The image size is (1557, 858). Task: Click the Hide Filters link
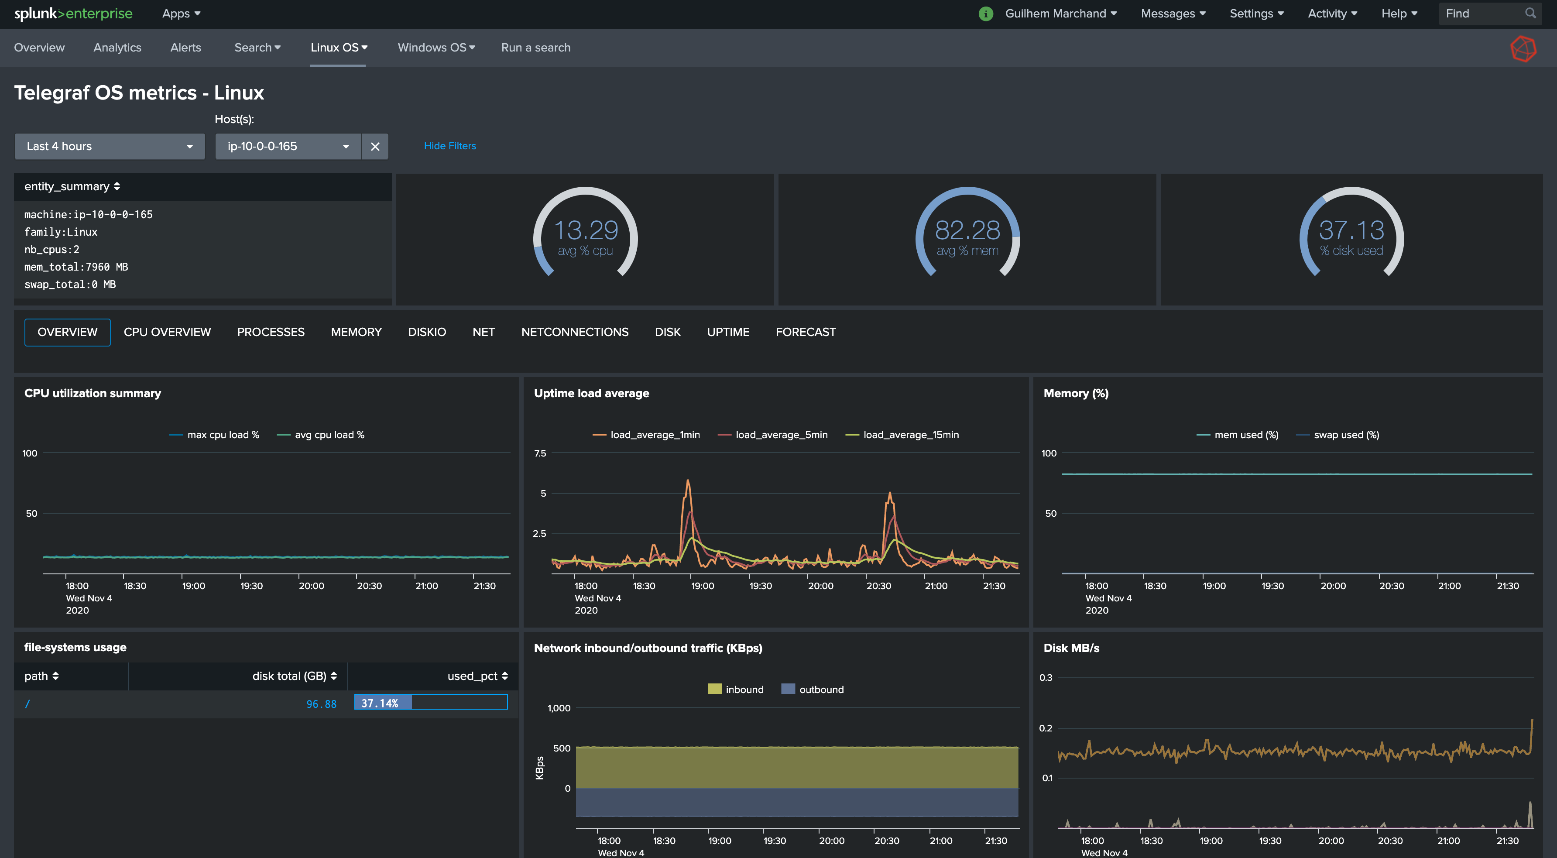coord(450,146)
